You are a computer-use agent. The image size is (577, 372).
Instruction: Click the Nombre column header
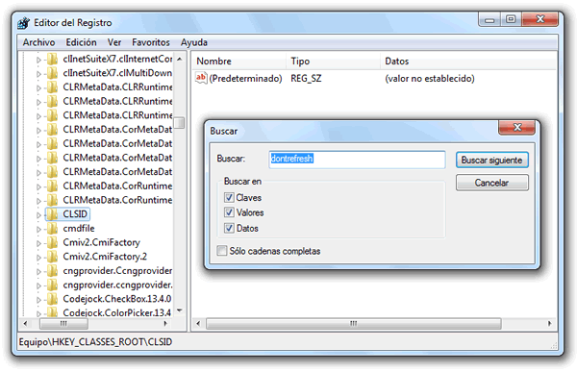pyautogui.click(x=239, y=62)
